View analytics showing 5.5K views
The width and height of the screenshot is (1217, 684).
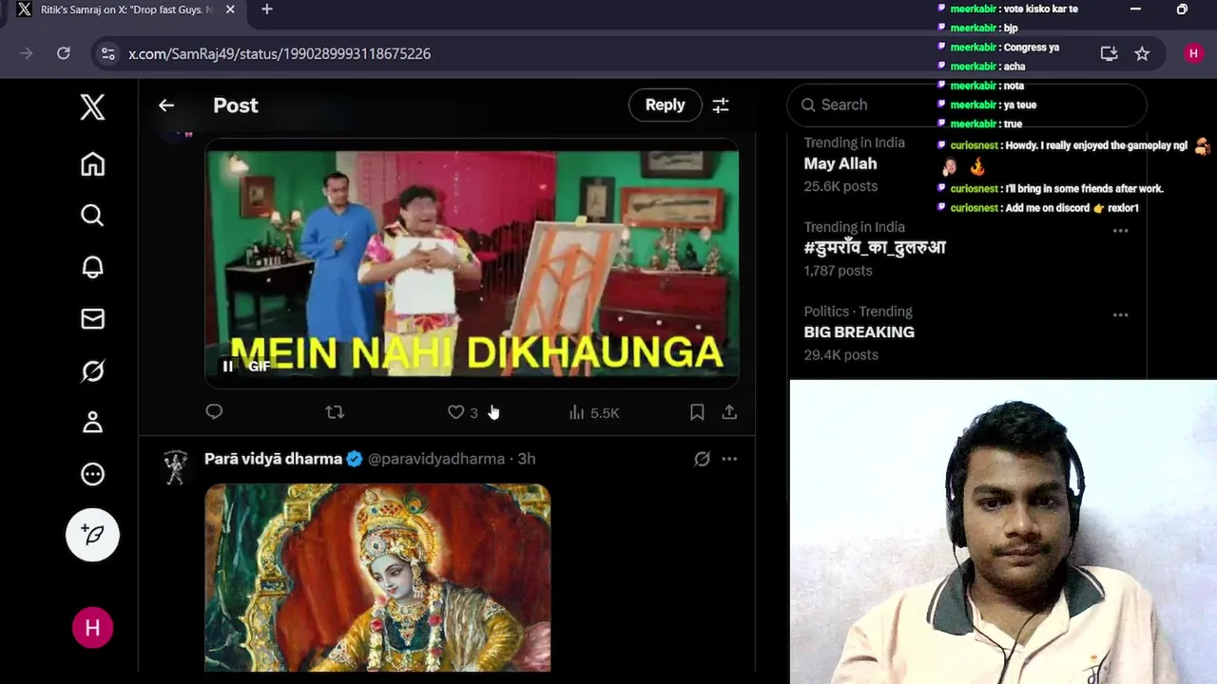pos(593,412)
